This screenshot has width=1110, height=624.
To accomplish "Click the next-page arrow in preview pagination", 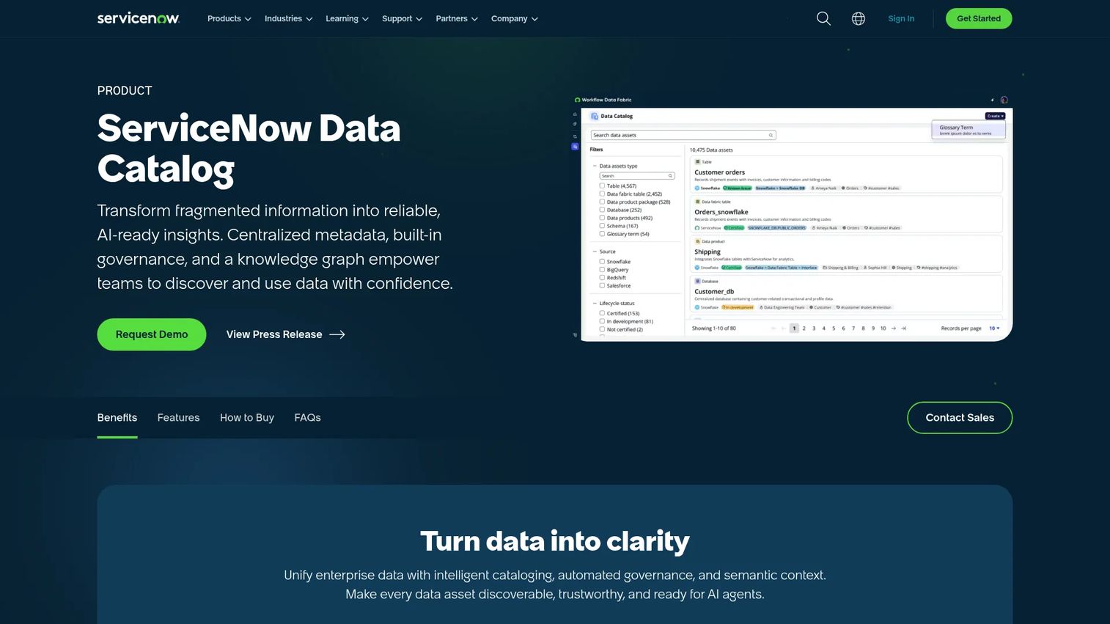I will (894, 328).
